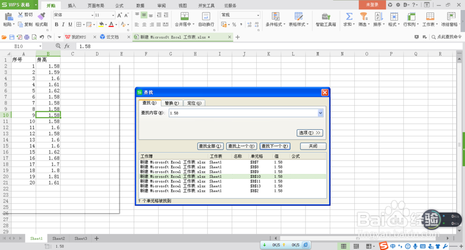Viewport: 465px width, 250px height.
Task: Click the find content input field
Action: (x=243, y=113)
